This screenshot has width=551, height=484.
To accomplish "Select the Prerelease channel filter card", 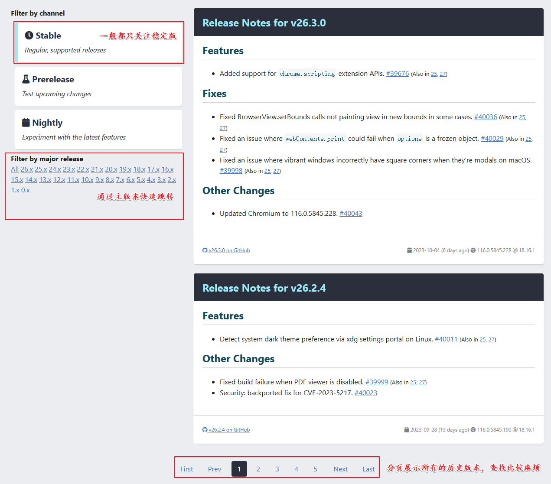I will [98, 86].
